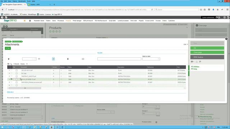230x129 pixels.
Task: Switch to the second browser tab
Action: (39, 5)
